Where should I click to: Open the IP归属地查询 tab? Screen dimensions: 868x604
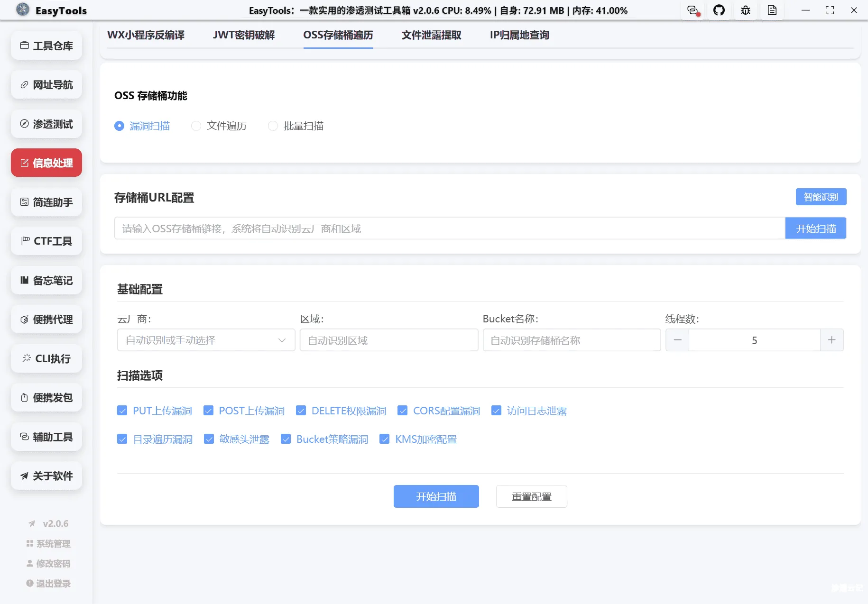point(519,35)
